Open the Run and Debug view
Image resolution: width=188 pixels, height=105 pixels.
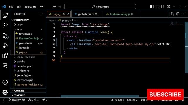5,45
